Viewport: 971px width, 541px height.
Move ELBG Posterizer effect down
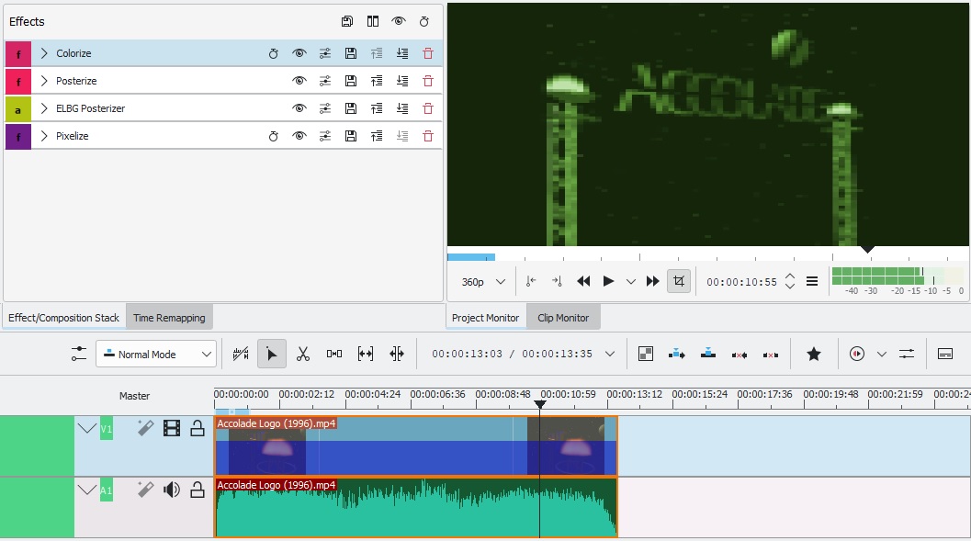pyautogui.click(x=402, y=108)
